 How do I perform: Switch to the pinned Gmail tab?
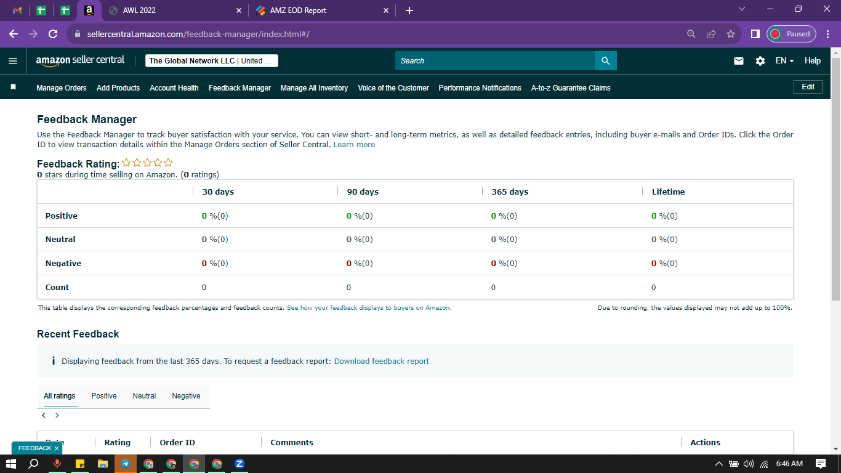(x=17, y=10)
